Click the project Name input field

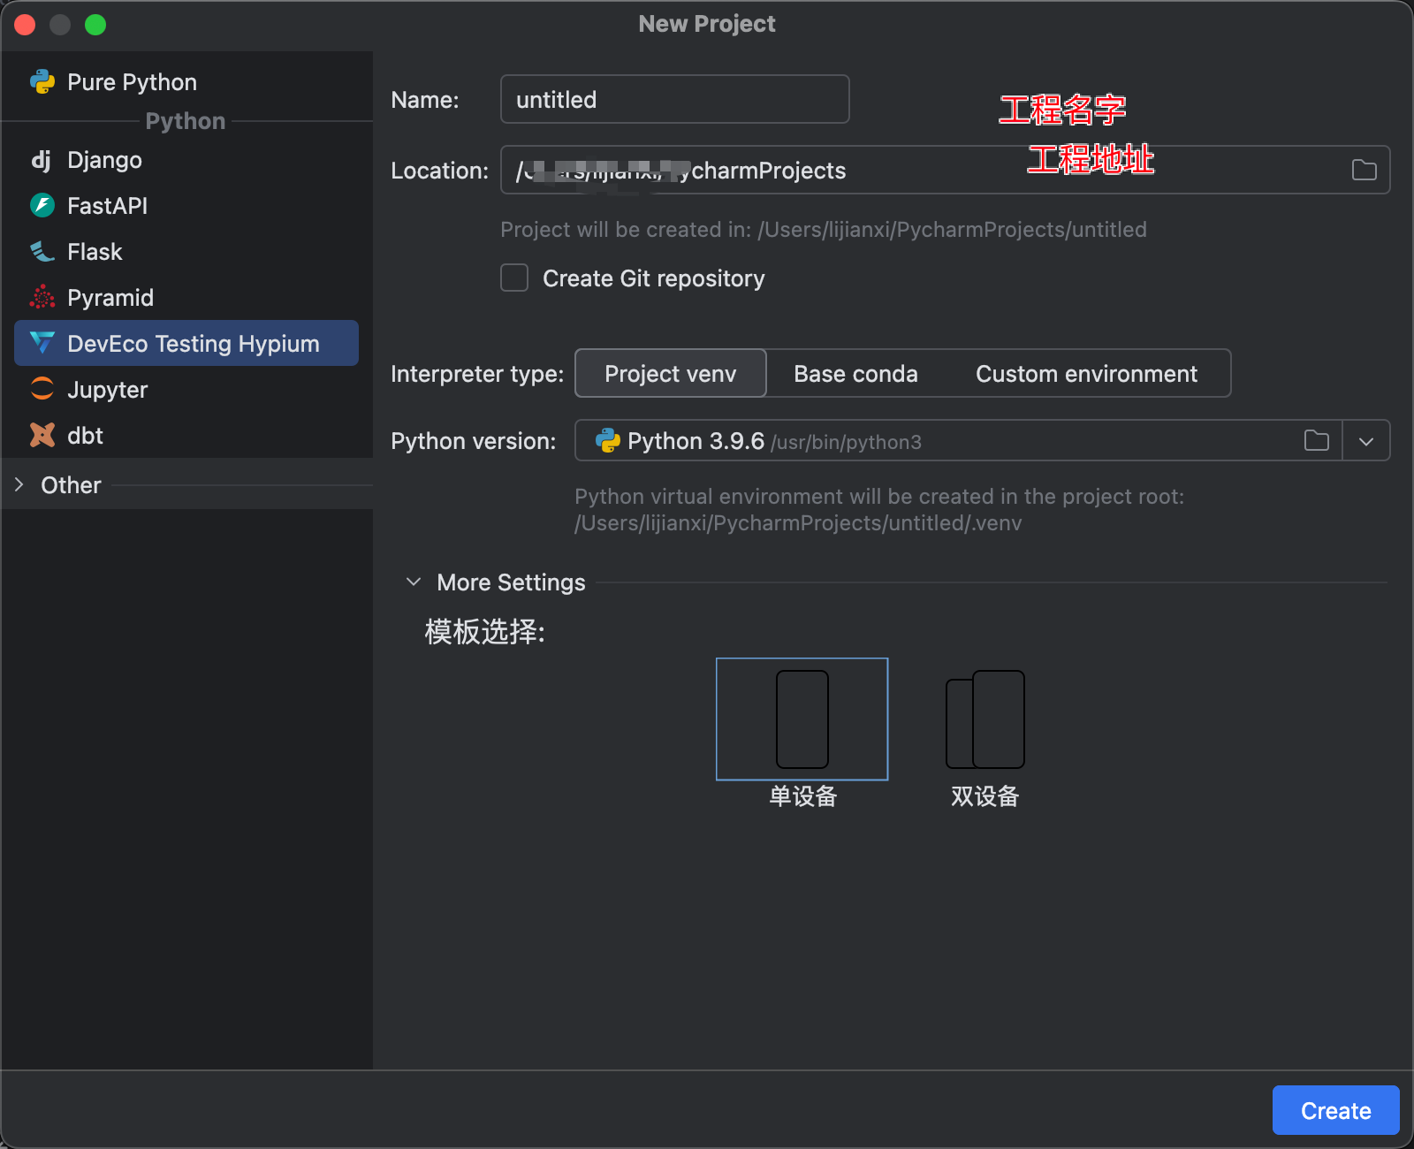(674, 100)
